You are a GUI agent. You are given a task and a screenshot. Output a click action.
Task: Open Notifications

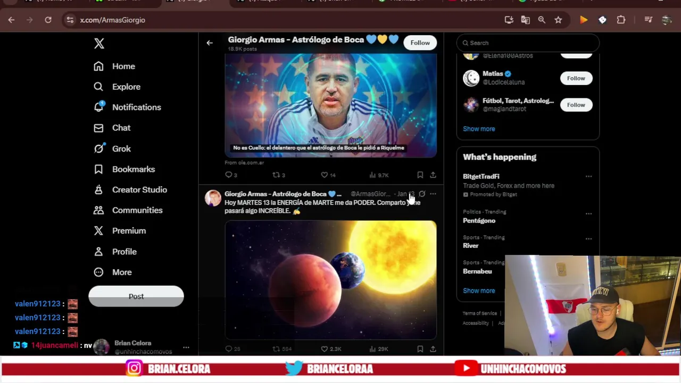point(127,107)
